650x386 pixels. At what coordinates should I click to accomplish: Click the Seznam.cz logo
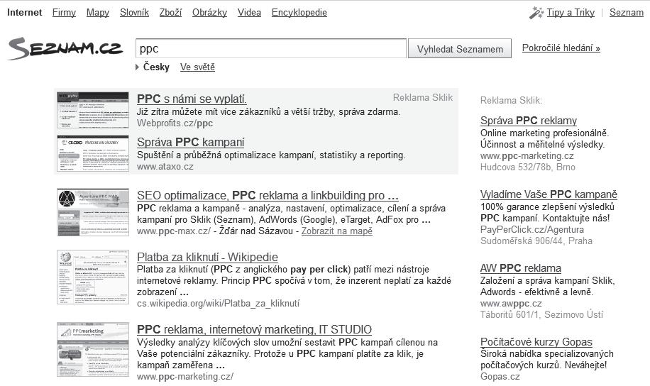point(65,48)
